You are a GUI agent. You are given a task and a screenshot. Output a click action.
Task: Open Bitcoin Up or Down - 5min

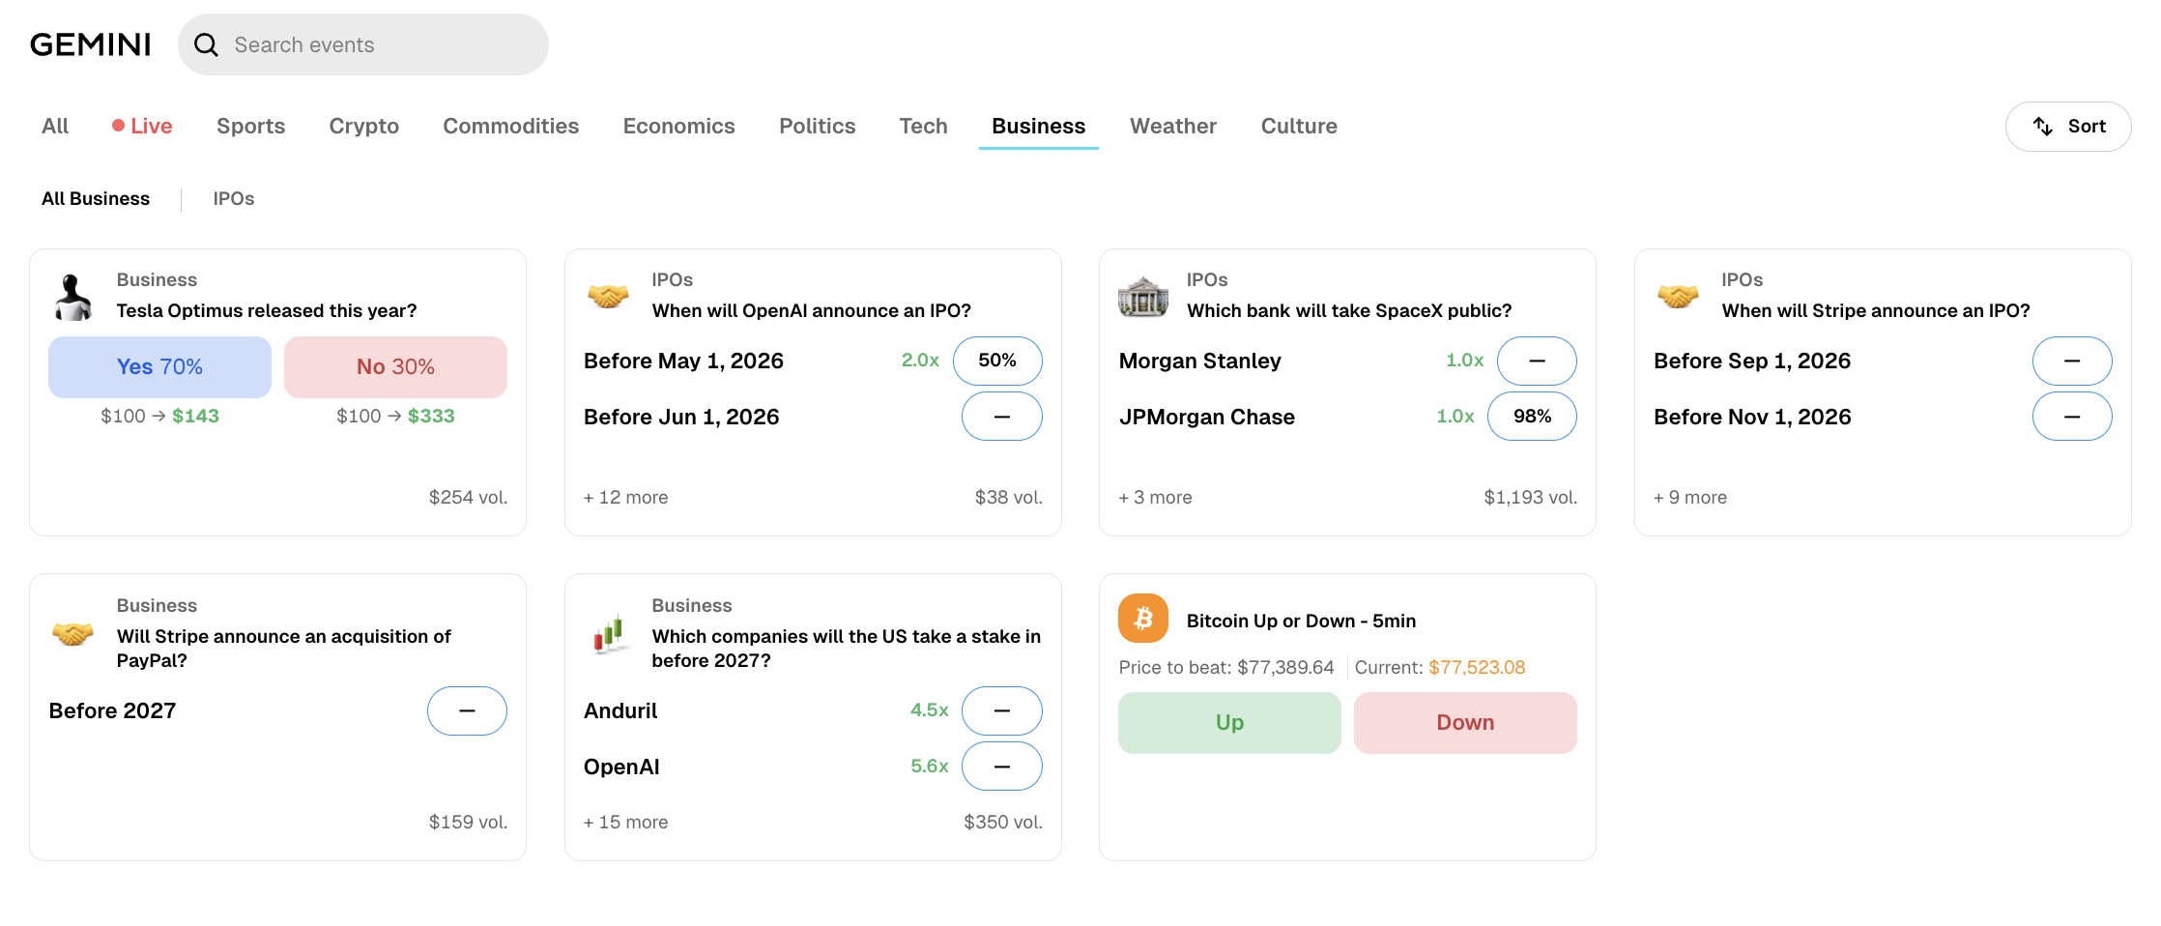(1301, 621)
